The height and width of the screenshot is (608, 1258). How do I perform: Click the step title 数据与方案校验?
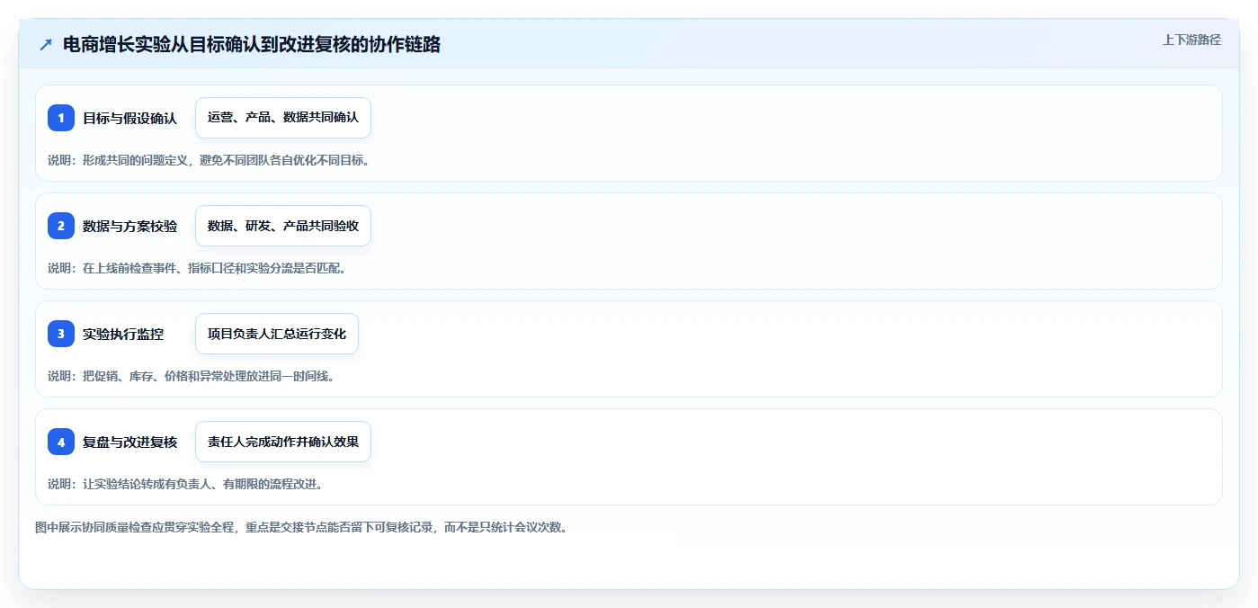pos(130,226)
